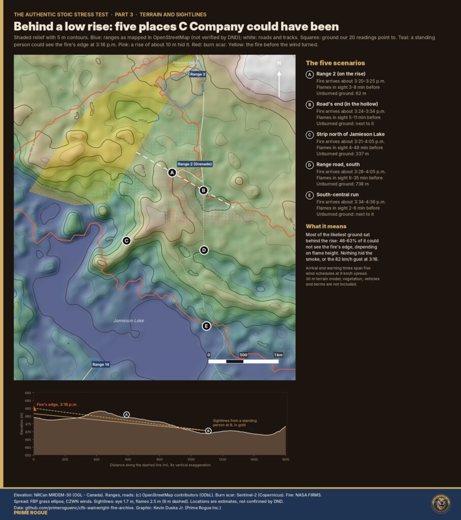Click "The five scenarios" section title
Viewport: 461px width, 520px height.
[335, 63]
